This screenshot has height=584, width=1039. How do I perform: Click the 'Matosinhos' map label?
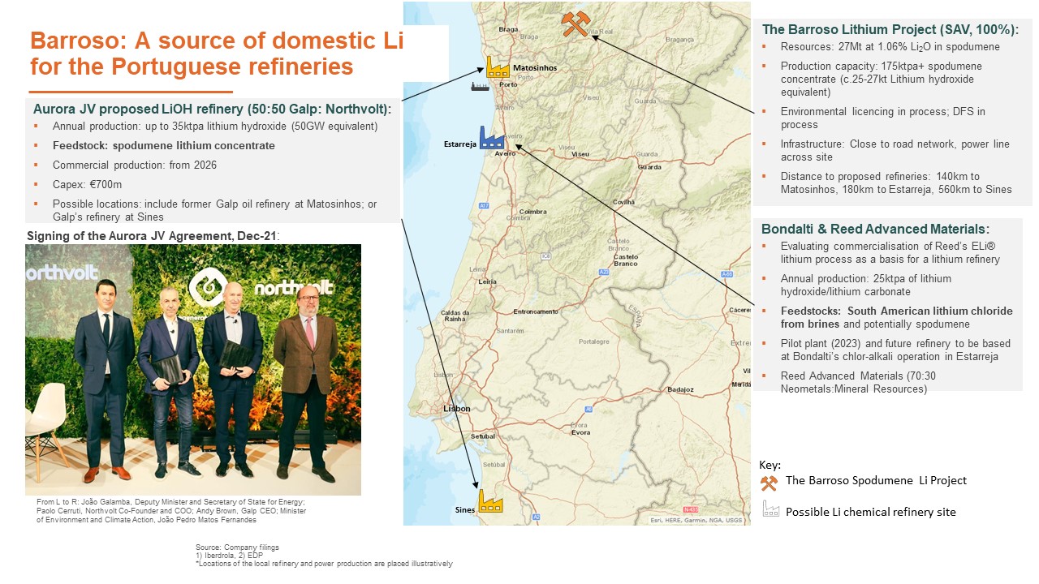coord(535,68)
